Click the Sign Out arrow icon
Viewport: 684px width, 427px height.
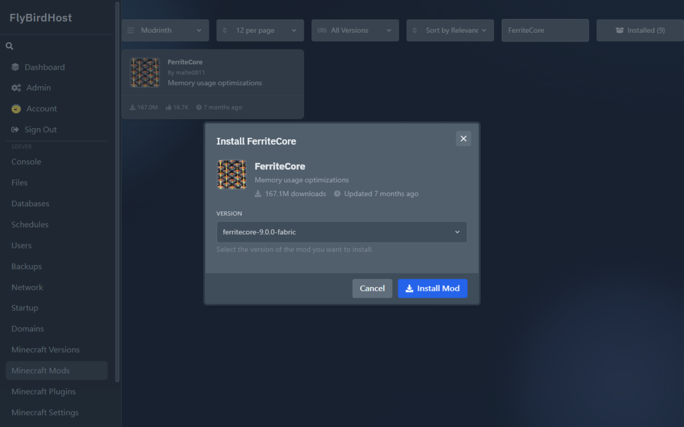tap(15, 130)
